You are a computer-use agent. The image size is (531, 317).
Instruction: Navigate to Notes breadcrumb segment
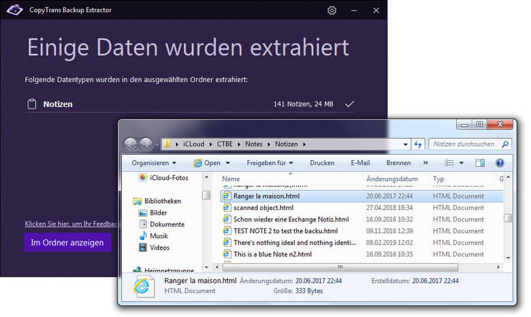pos(254,144)
